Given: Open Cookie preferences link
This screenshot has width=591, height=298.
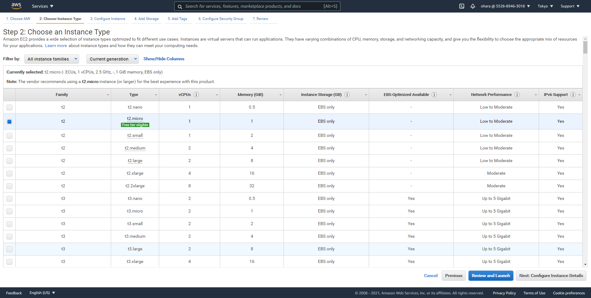Looking at the screenshot, I should click(569, 293).
